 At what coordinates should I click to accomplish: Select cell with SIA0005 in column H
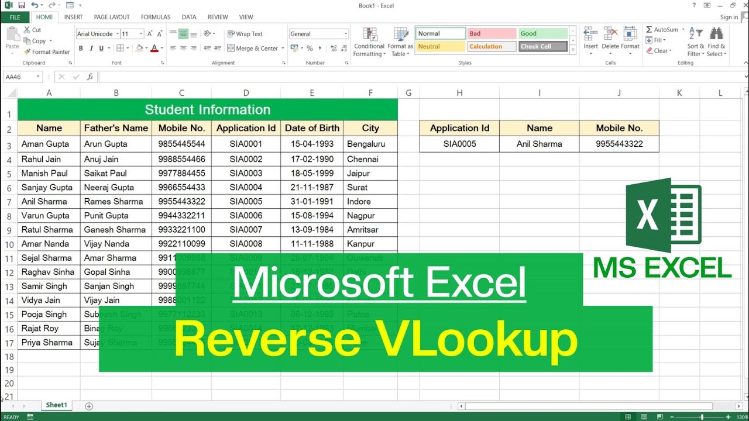(459, 144)
